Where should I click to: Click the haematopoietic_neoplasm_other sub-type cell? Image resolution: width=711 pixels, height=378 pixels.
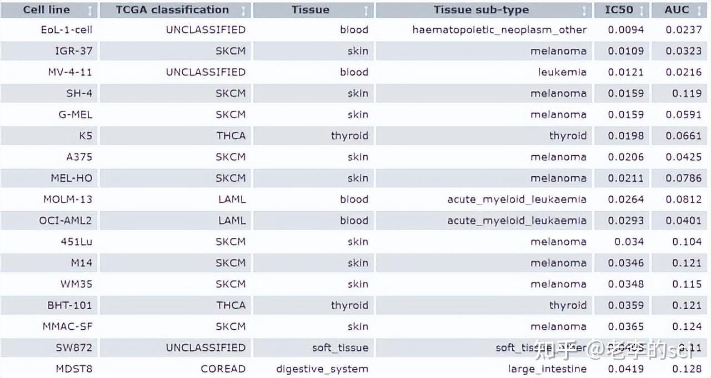499,30
